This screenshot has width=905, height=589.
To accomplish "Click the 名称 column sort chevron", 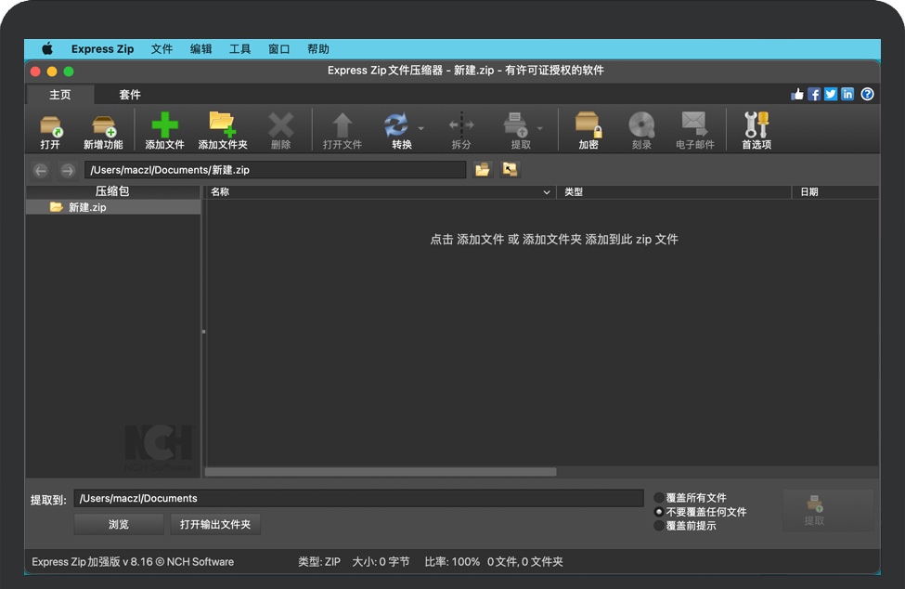I will [547, 192].
